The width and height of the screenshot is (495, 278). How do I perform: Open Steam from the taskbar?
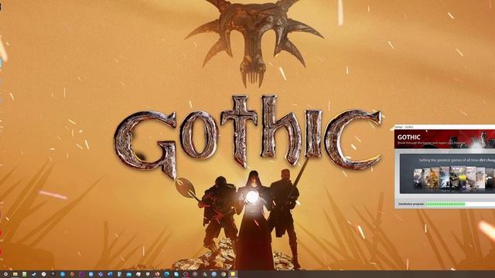34,274
